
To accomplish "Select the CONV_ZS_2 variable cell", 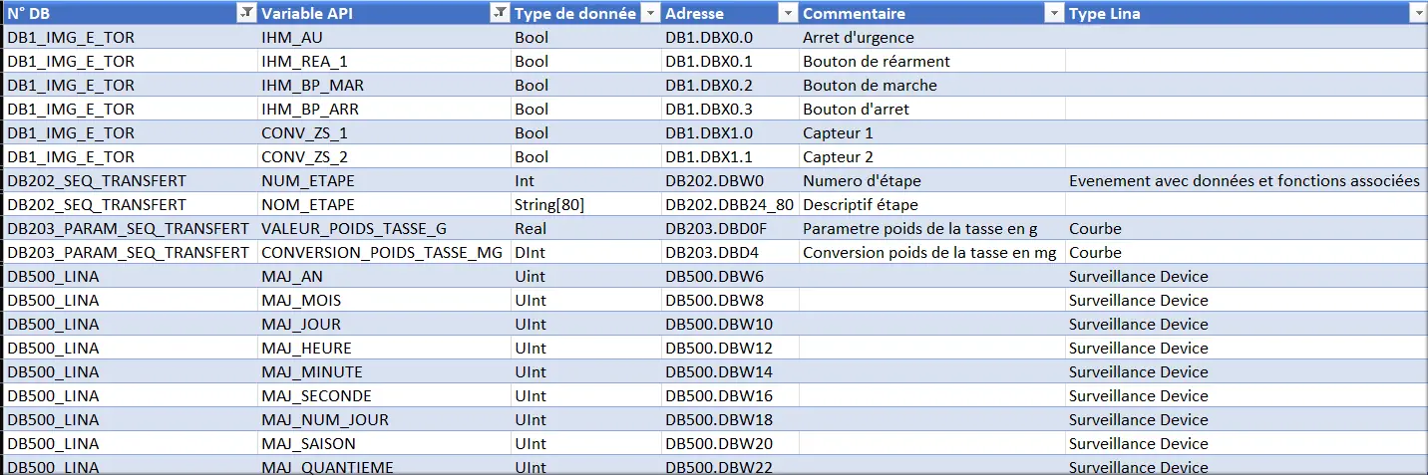I will (384, 156).
